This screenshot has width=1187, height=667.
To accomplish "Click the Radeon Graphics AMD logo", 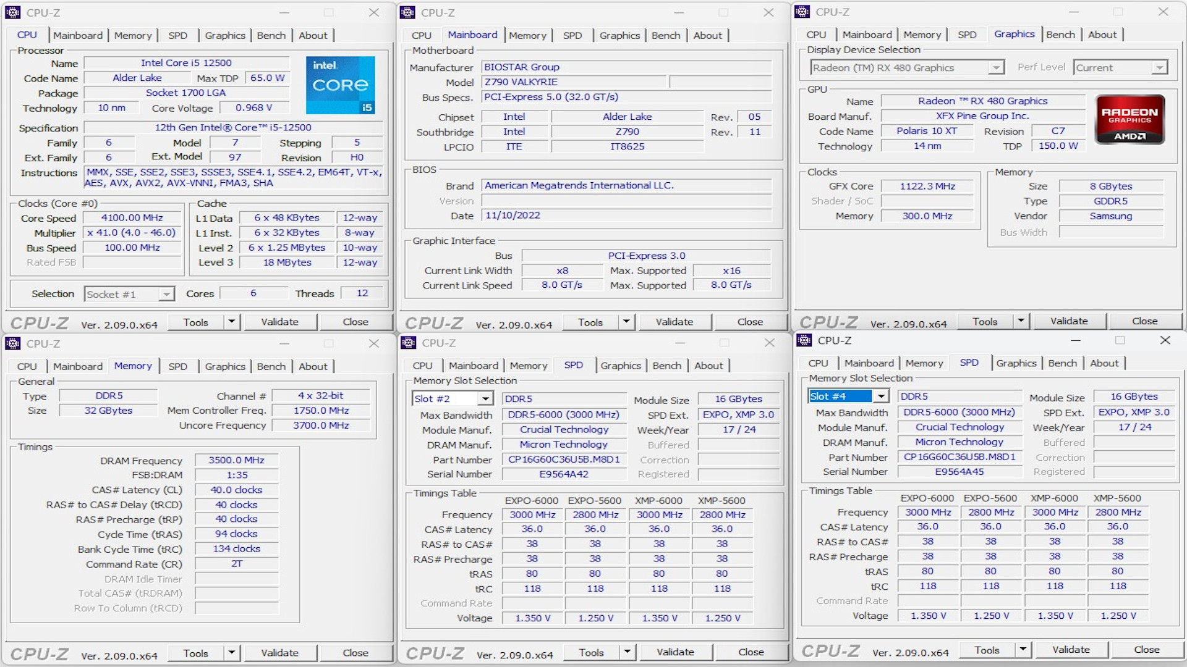I will [1130, 119].
